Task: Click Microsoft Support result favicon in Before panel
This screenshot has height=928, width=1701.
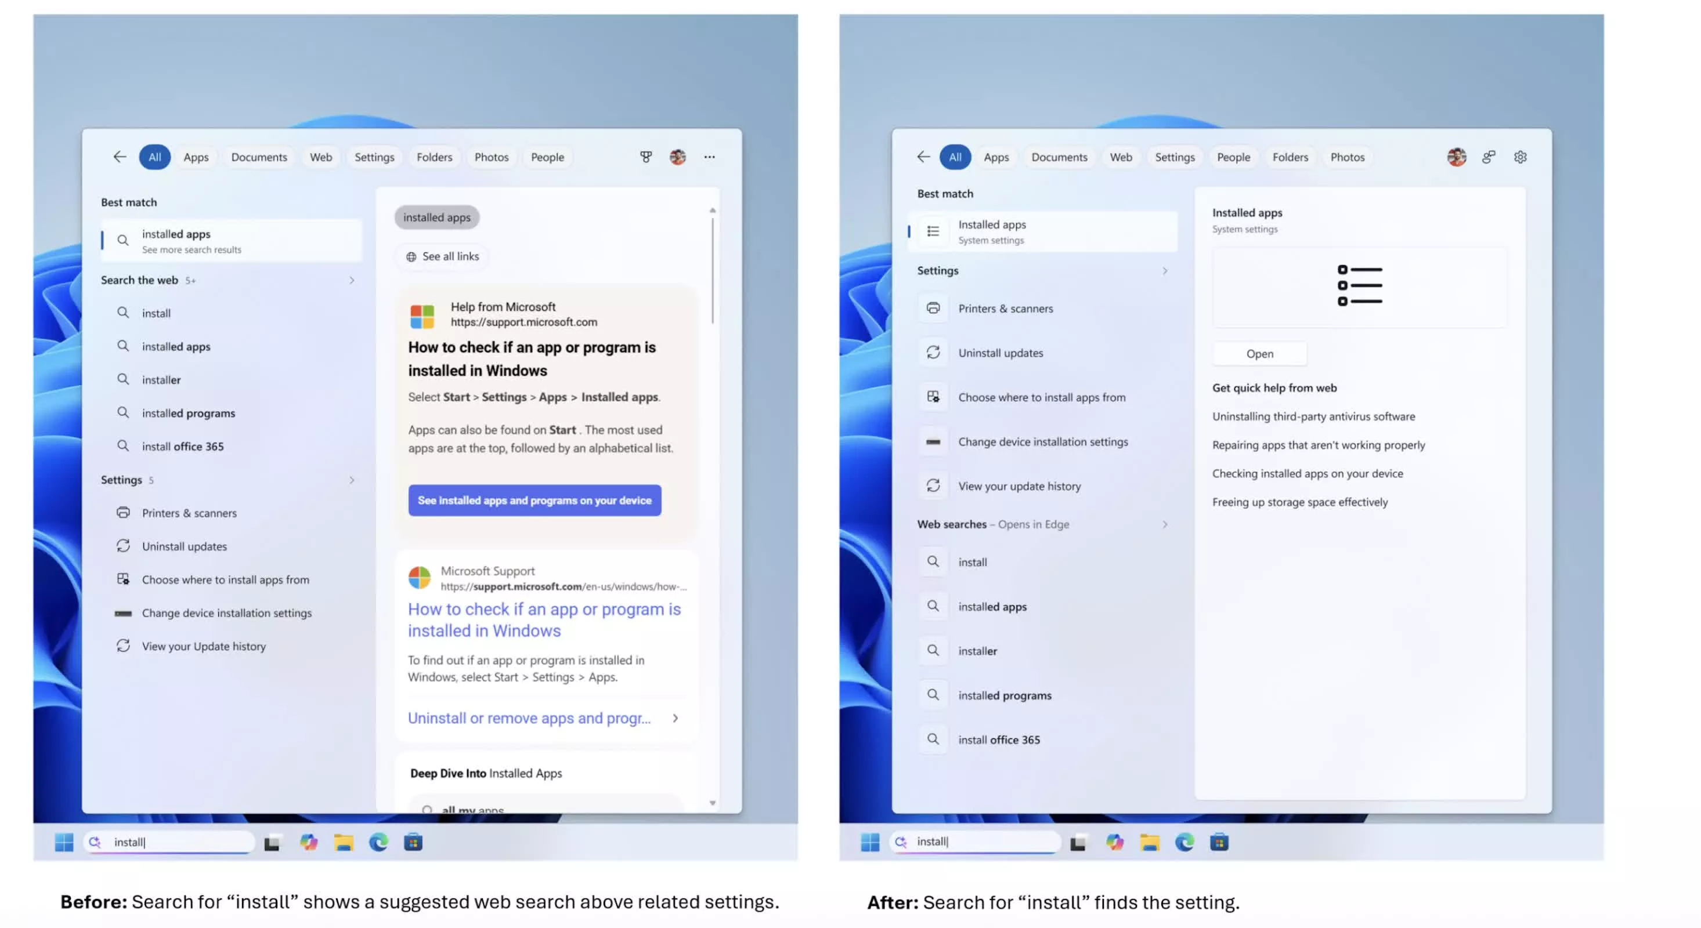Action: point(420,578)
